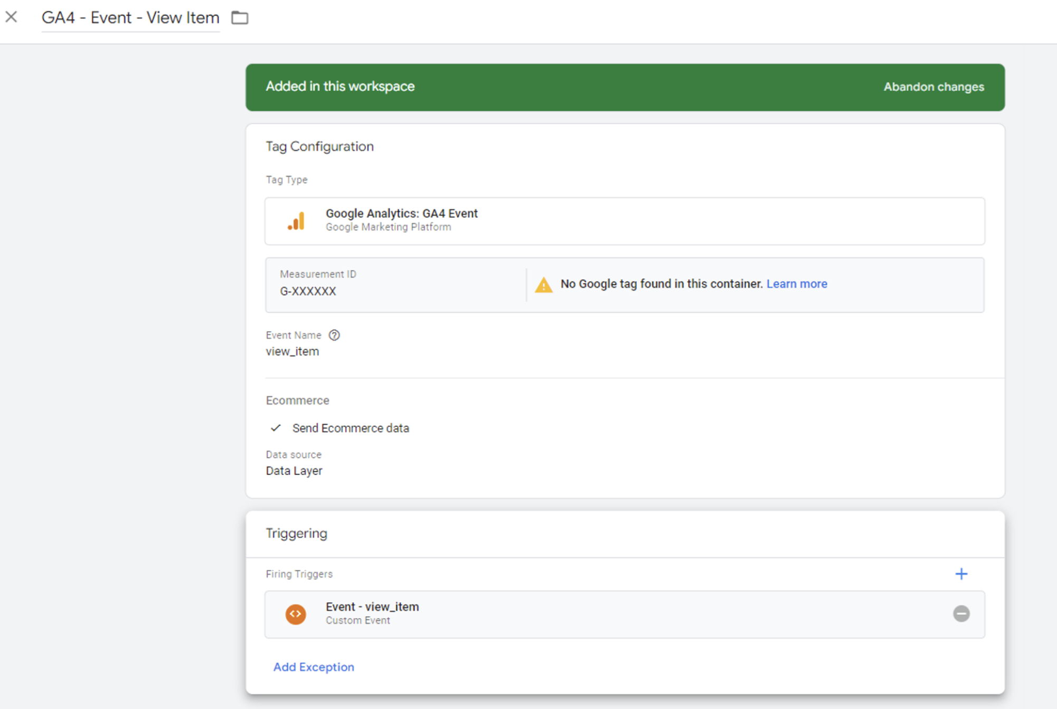Click the yellow warning triangle icon
This screenshot has width=1057, height=709.
tap(543, 285)
